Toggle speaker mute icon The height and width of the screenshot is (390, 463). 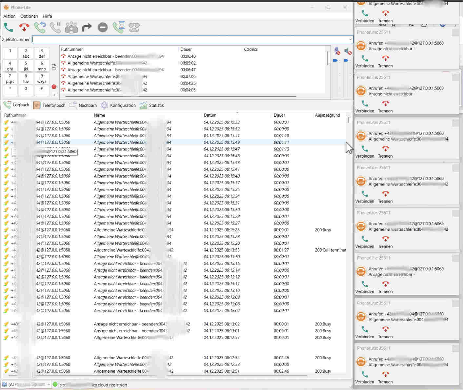coord(347,51)
